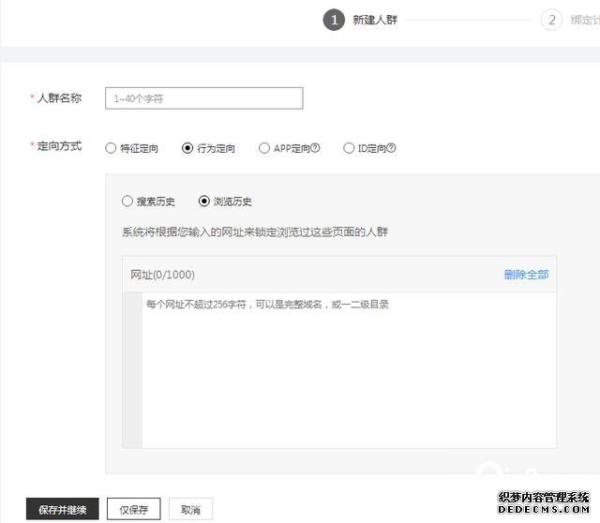Click the step 1 circle icon
The image size is (600, 523).
click(334, 20)
